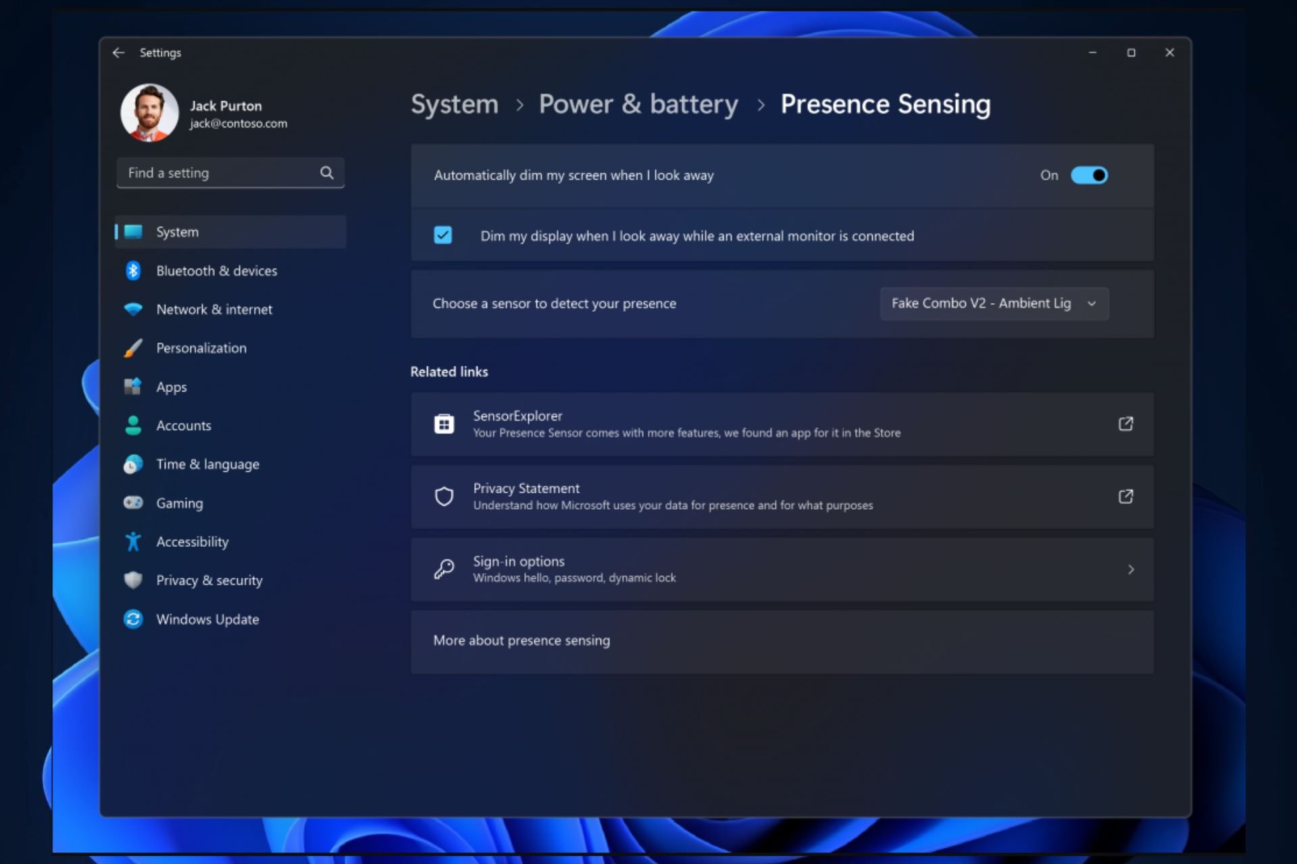The image size is (1297, 864).
Task: Open Accessibility via its figure icon
Action: (132, 541)
